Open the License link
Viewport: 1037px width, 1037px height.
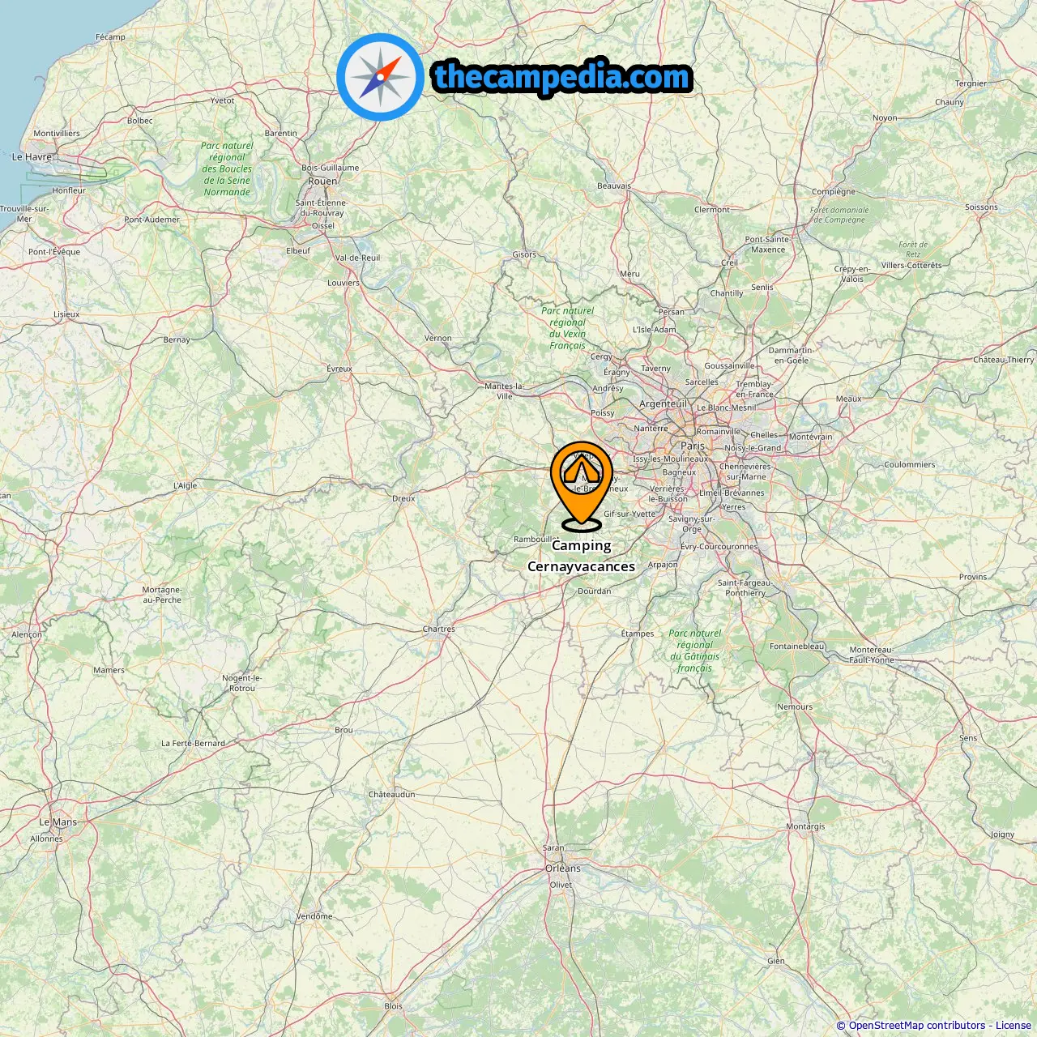point(1014,1025)
